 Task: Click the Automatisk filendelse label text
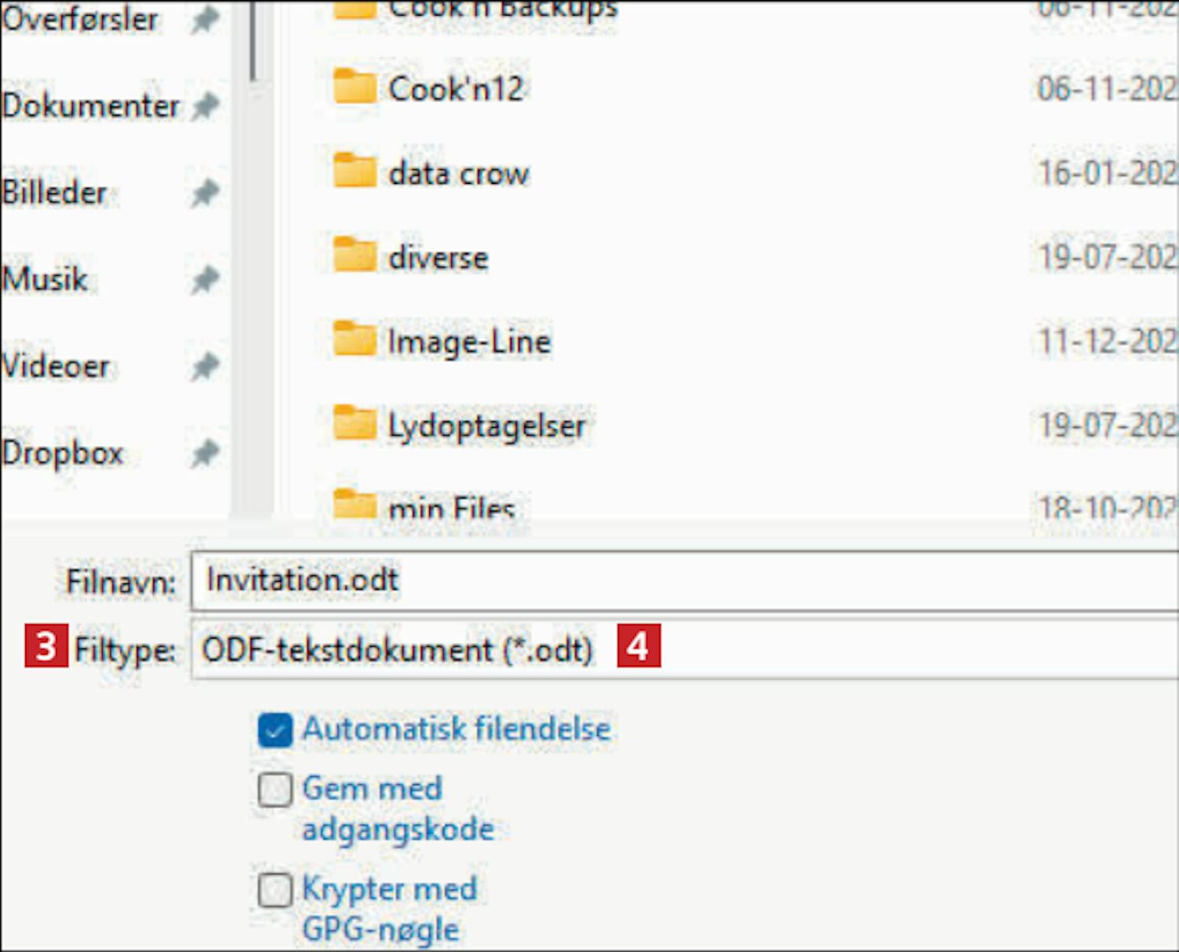[x=456, y=729]
